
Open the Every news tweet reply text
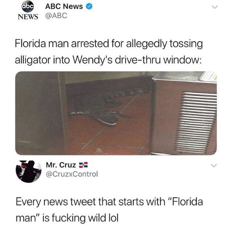[x=109, y=210]
